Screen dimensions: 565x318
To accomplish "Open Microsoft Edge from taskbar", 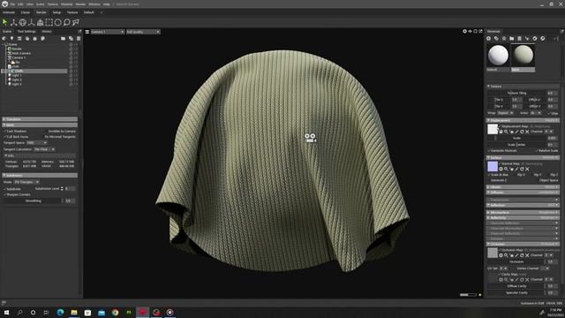I will coord(60,312).
